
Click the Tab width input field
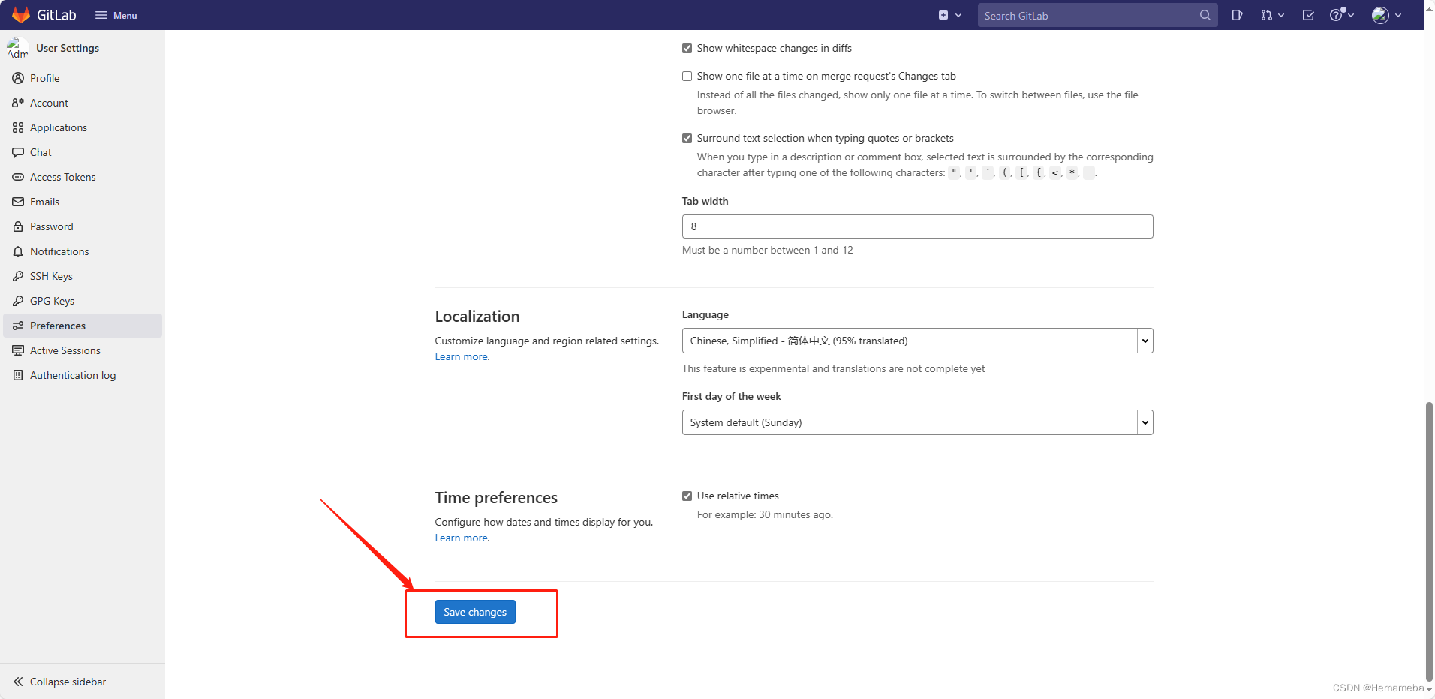click(x=916, y=226)
